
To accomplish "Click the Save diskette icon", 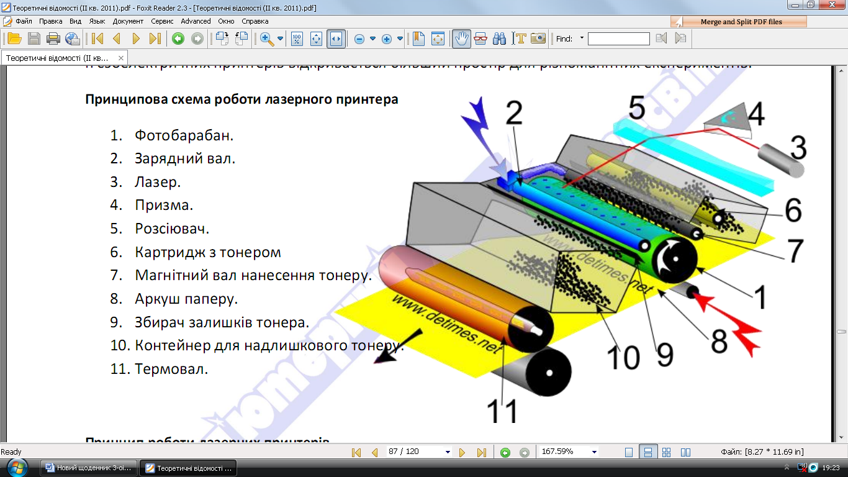I will click(34, 39).
